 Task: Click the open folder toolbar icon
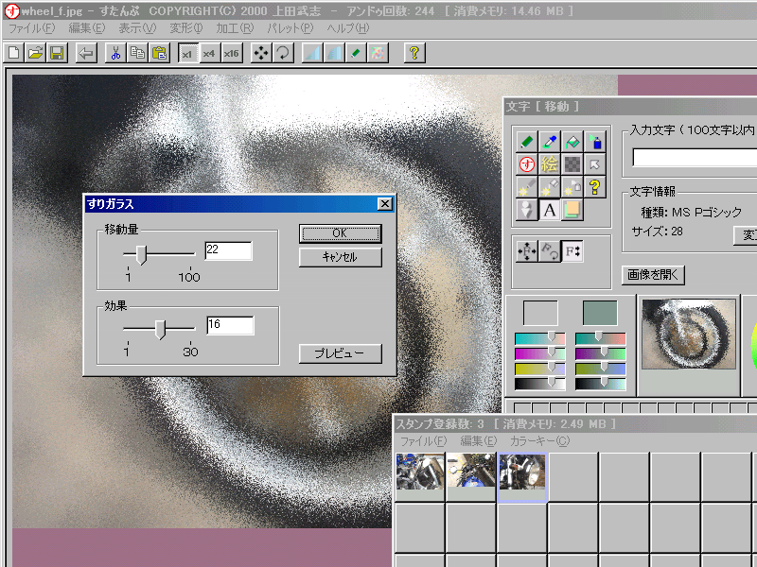coord(35,53)
